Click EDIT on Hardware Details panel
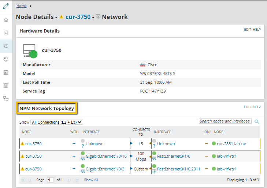Screen dimensions: 267x188 (x=248, y=30)
